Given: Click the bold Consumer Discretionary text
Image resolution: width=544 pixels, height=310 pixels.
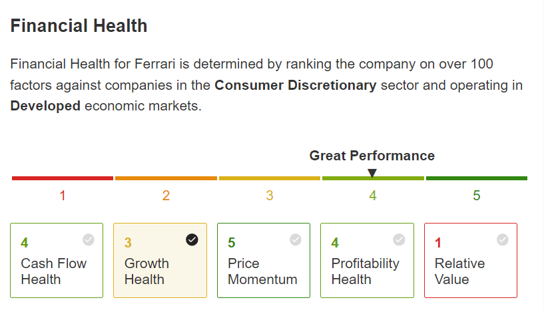Looking at the screenshot, I should click(x=295, y=85).
